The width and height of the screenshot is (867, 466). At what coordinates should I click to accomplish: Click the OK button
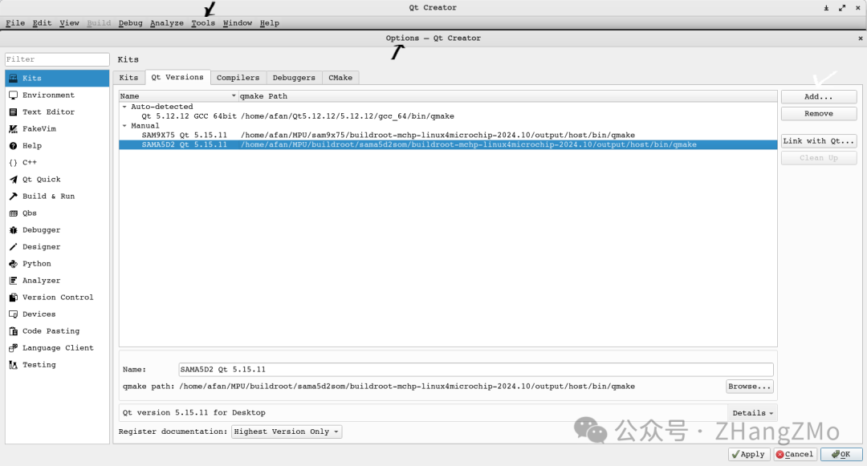[x=841, y=455]
